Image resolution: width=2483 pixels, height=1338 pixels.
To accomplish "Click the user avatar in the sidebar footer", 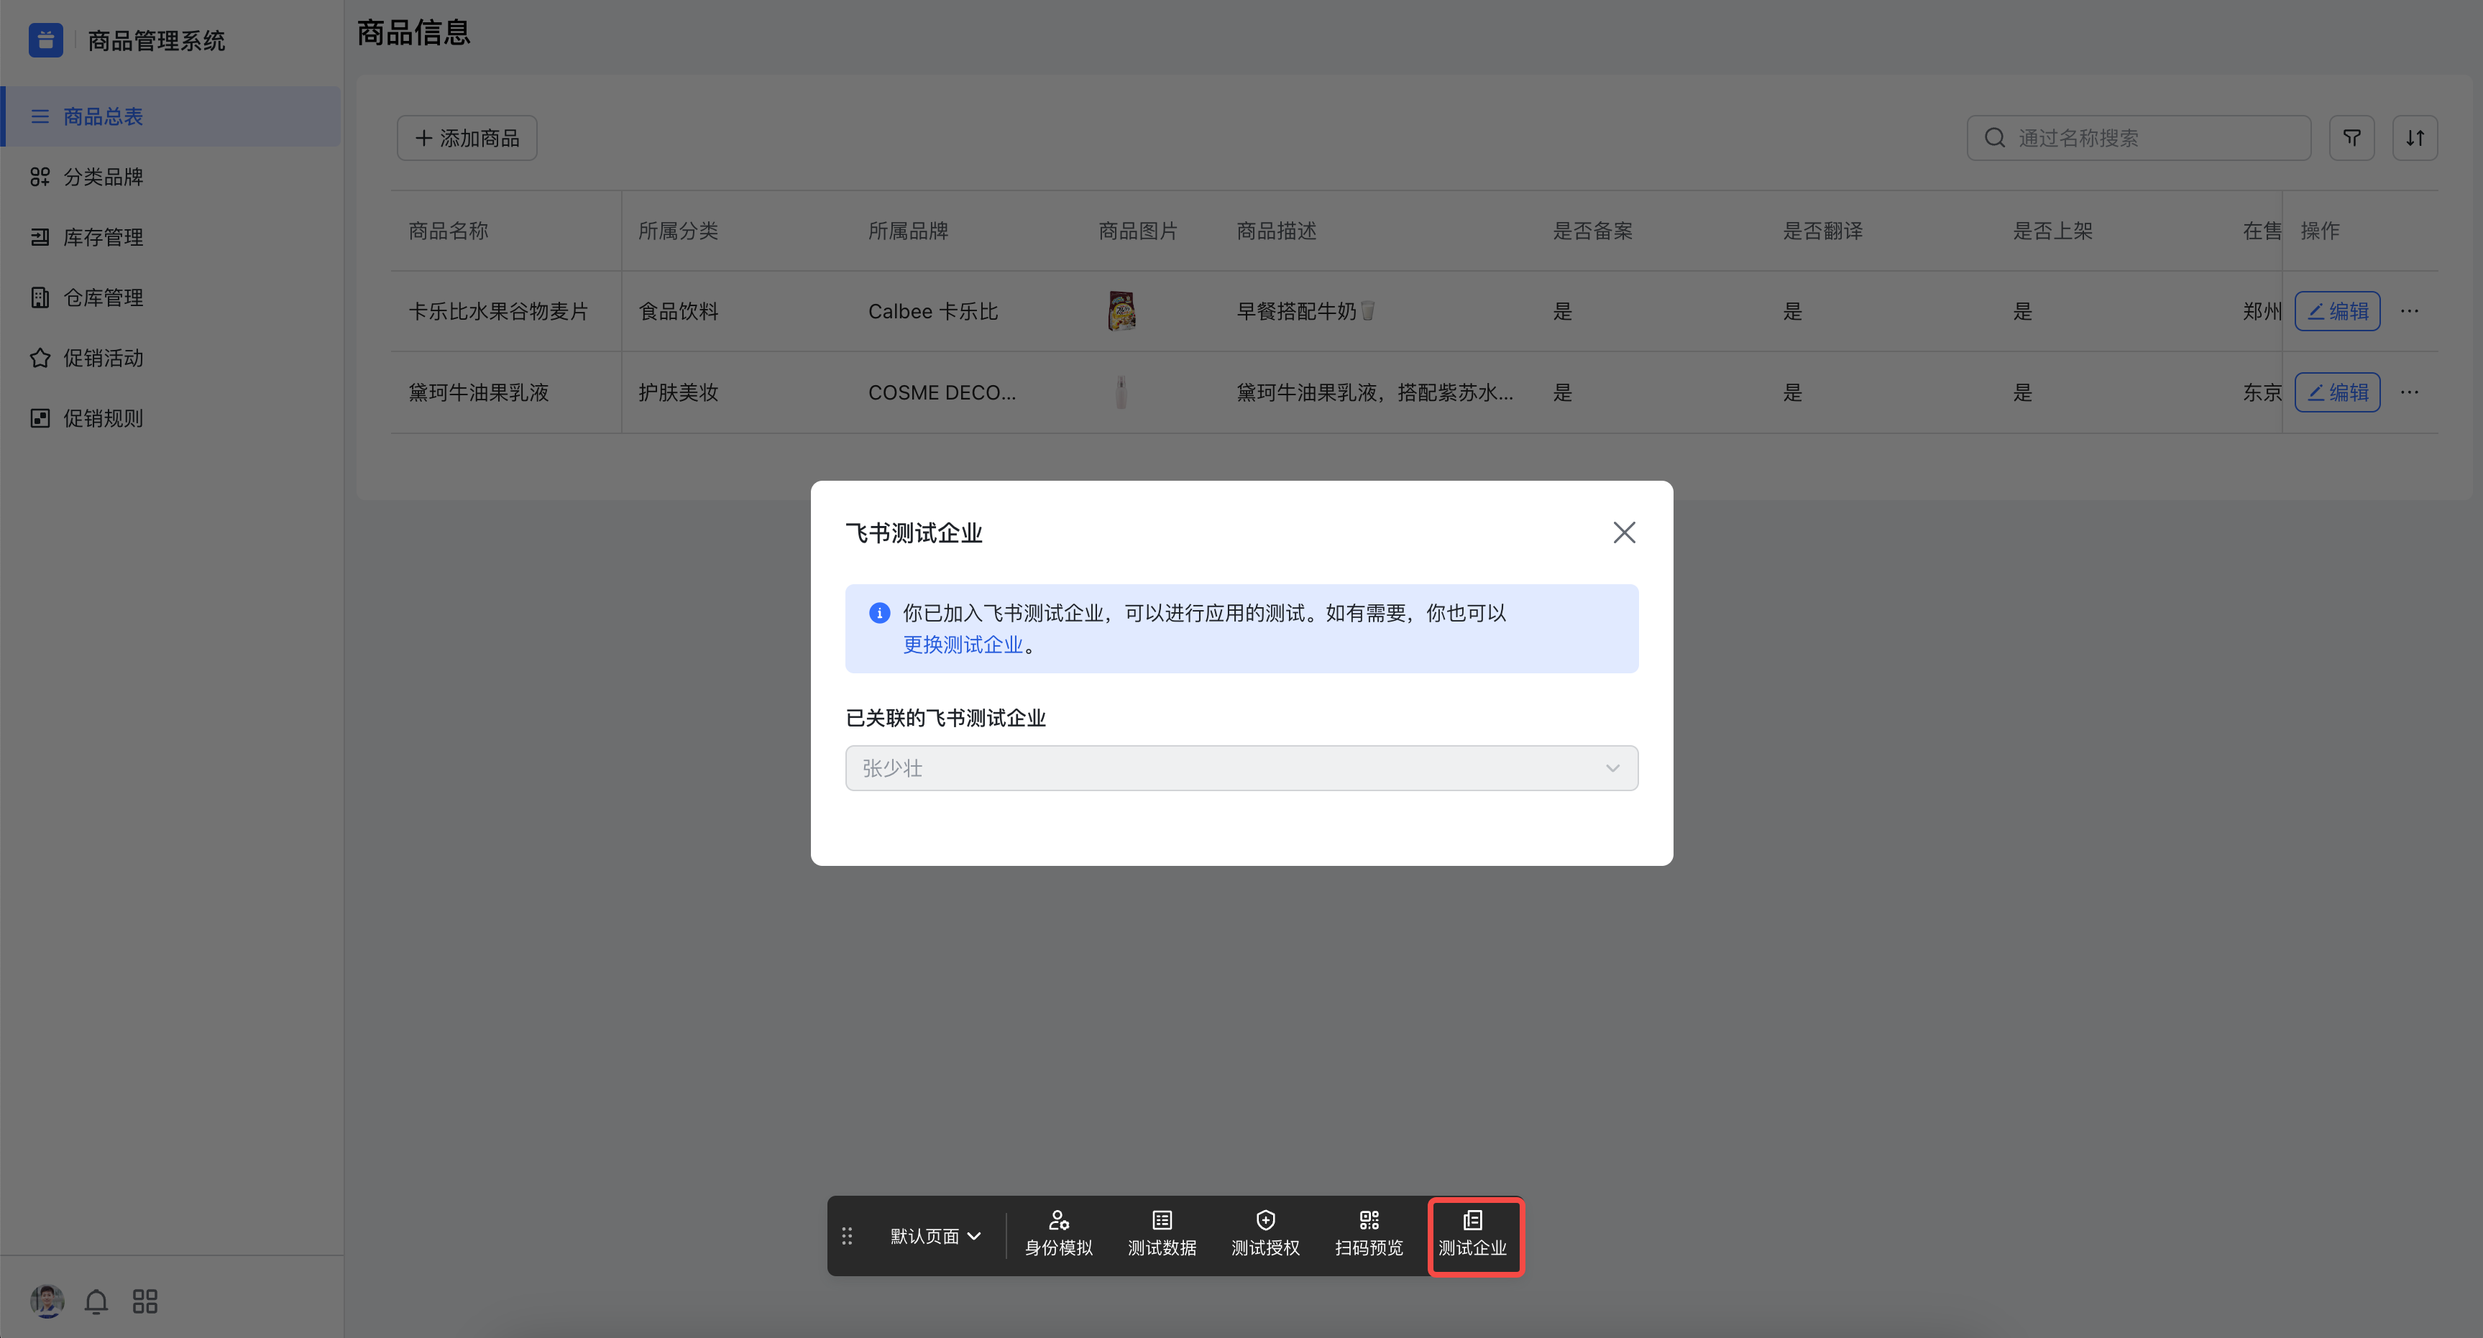I will (46, 1301).
